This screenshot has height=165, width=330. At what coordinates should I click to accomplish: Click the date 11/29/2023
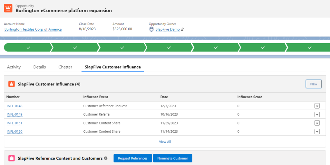coord(169,123)
